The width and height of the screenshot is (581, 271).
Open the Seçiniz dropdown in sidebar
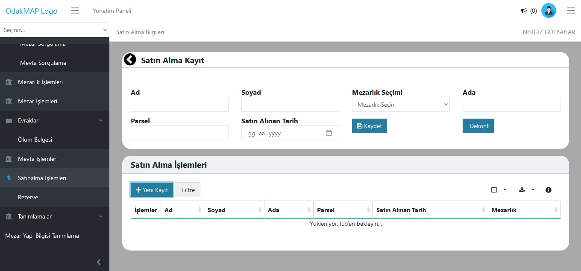(55, 30)
